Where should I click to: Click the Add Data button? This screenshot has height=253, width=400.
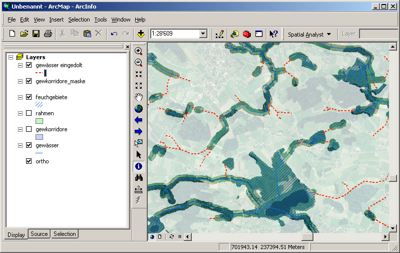141,34
